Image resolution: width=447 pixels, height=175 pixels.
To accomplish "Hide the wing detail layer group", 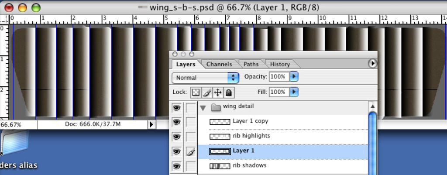I will [x=176, y=108].
